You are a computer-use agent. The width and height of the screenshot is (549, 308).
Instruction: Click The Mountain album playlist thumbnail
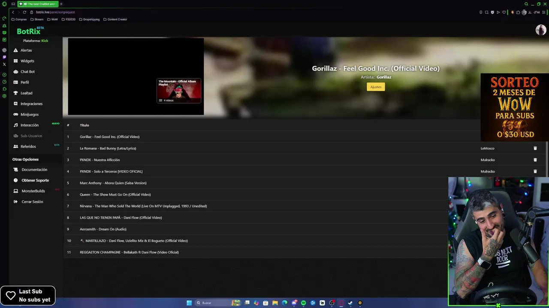179,91
